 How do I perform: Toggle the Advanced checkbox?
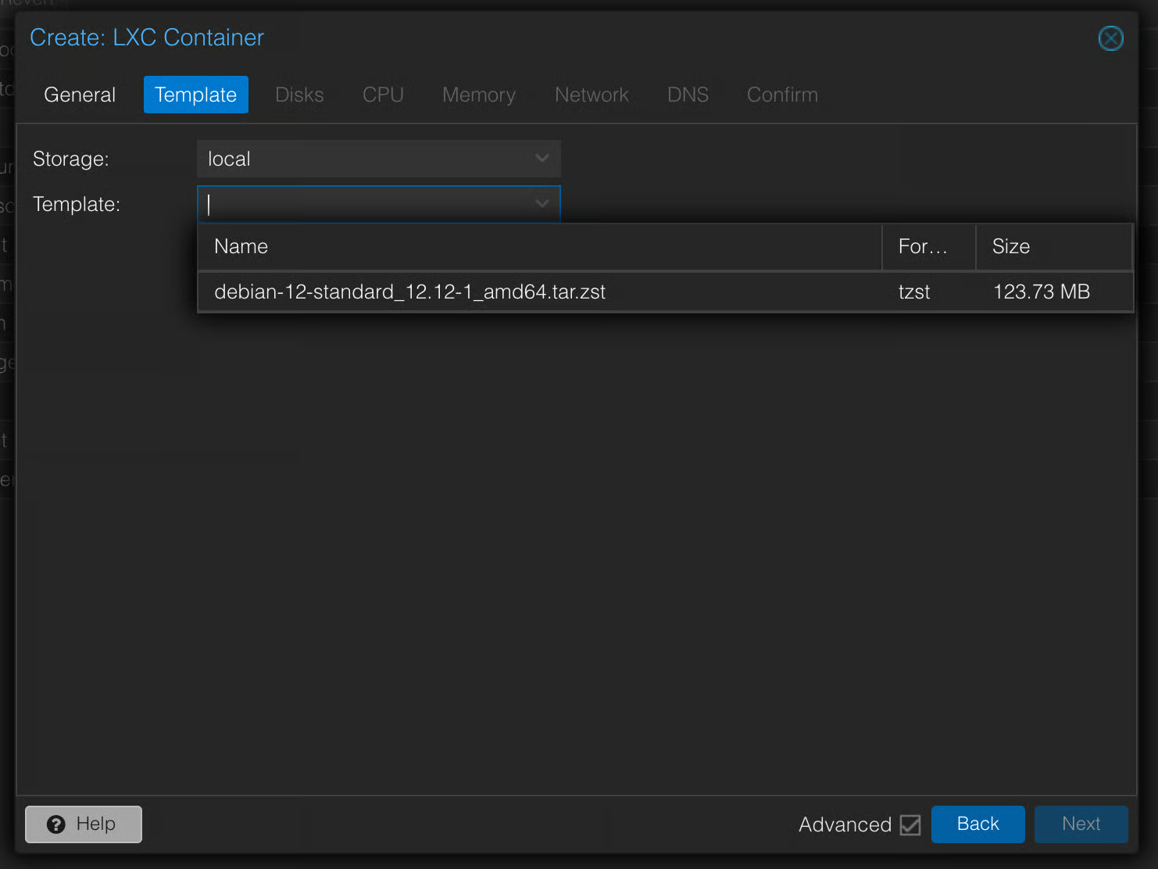click(x=910, y=824)
